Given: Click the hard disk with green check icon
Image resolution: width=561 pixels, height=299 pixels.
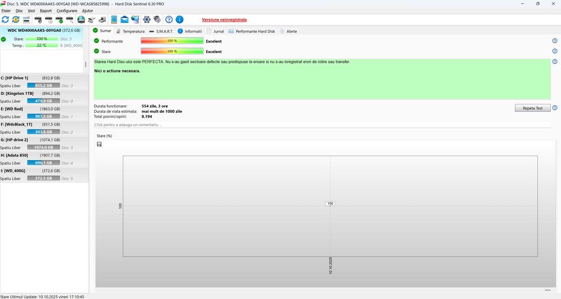Looking at the screenshot, I should coord(59,20).
